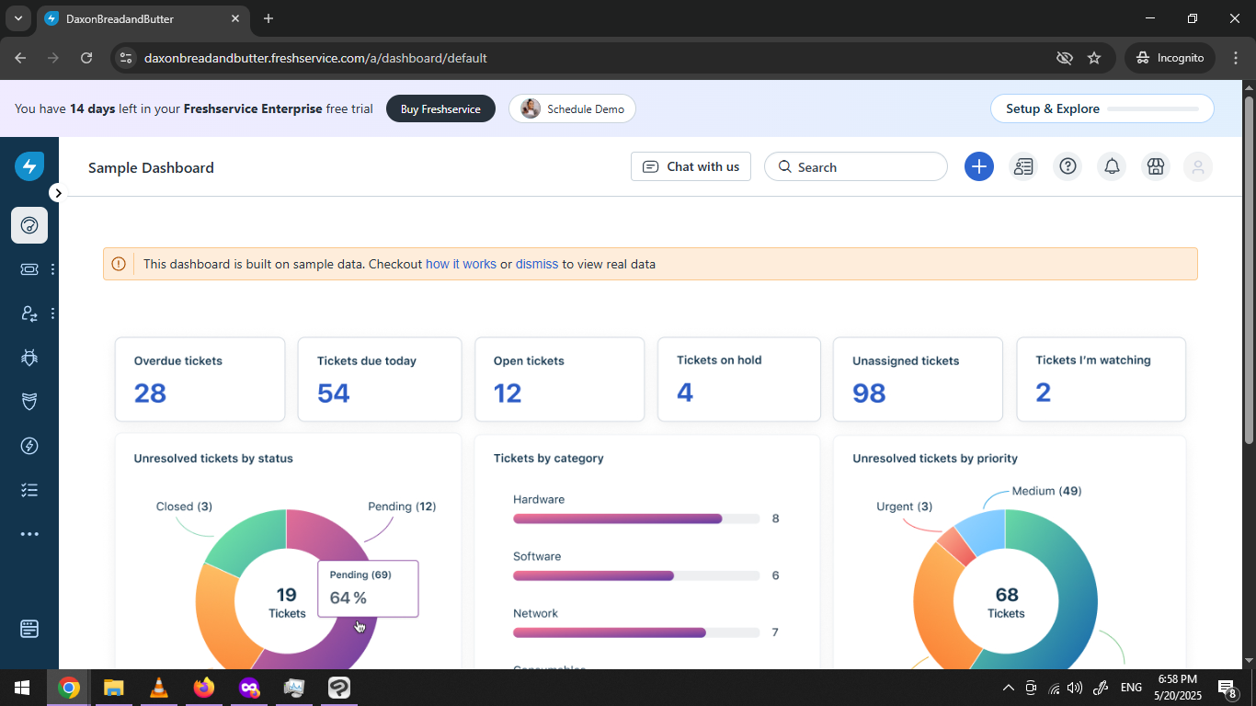
Task: Open the Problems bug icon in sidebar
Action: (x=29, y=358)
